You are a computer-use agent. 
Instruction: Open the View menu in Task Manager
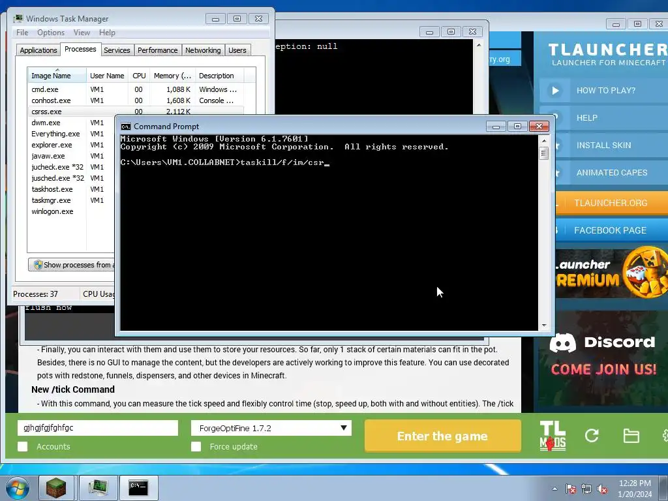(x=82, y=33)
